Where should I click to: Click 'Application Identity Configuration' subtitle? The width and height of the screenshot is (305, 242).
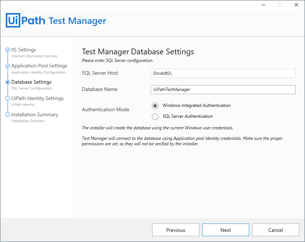[x=38, y=72]
